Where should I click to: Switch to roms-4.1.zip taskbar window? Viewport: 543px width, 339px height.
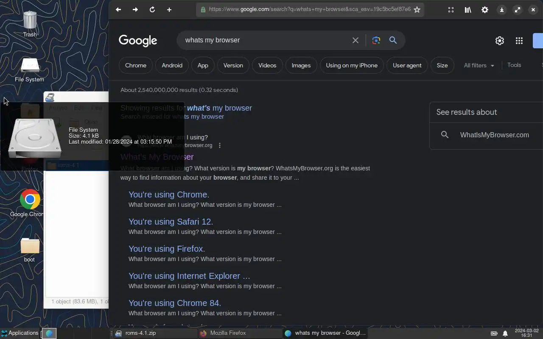155,333
